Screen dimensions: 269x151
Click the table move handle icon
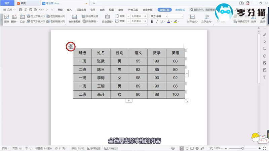coord(71,47)
